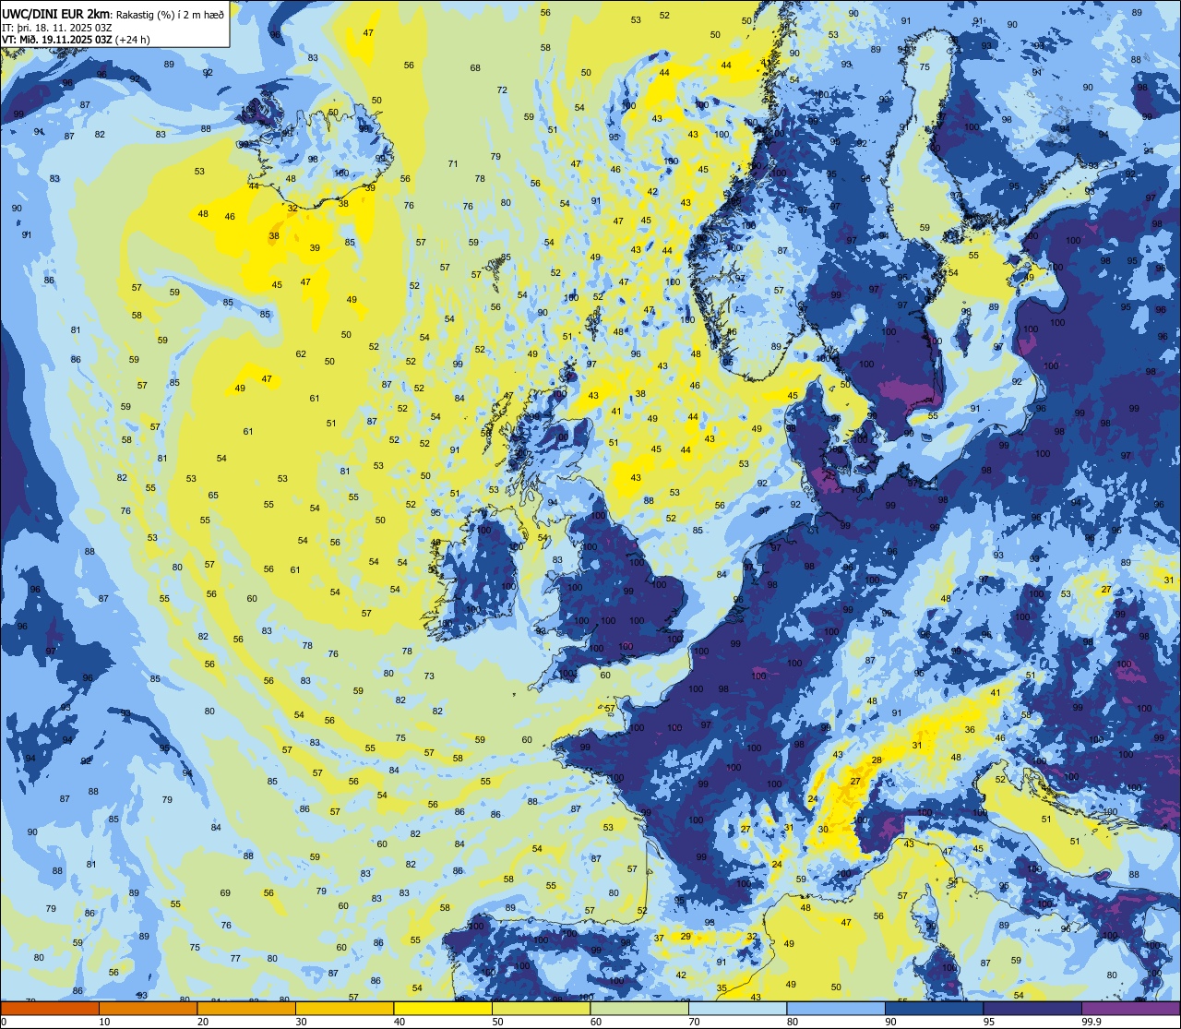Click the legend tick label '20'
The width and height of the screenshot is (1181, 1029).
(x=203, y=1022)
